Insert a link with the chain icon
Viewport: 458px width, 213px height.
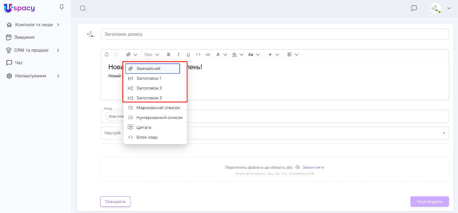pos(208,55)
